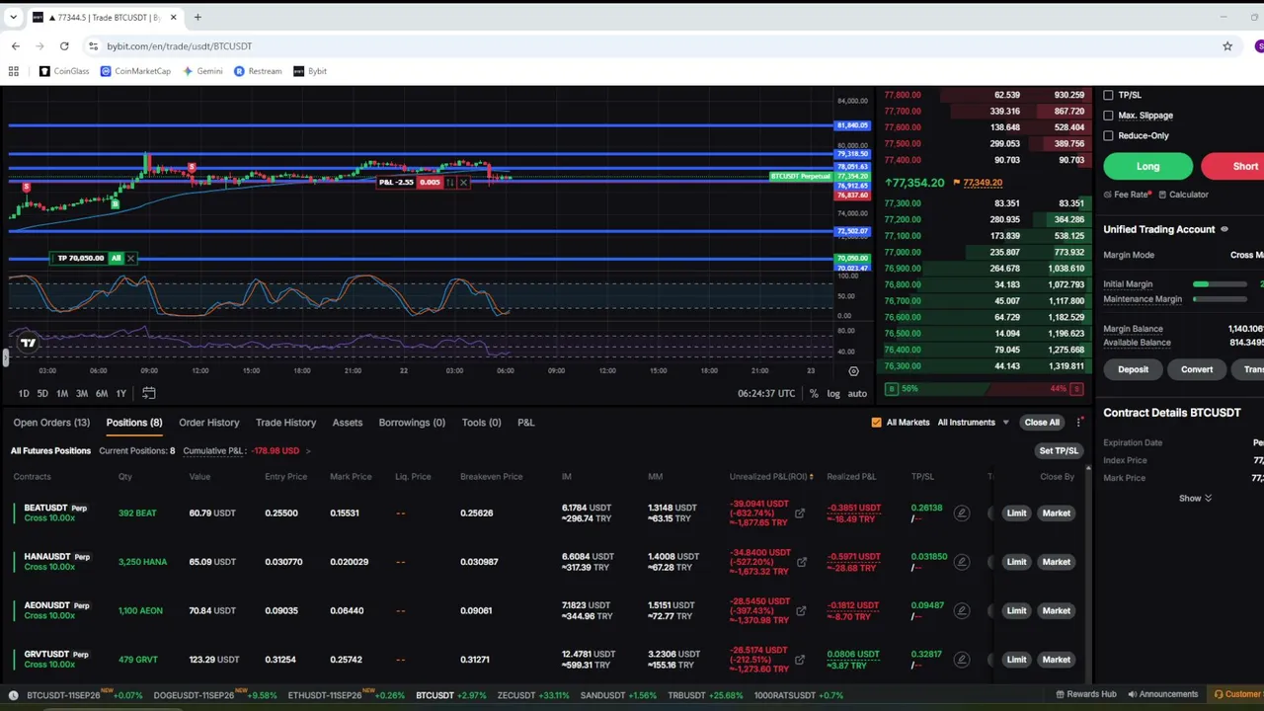The width and height of the screenshot is (1264, 711).
Task: Sort by Unrealized P&L(ROI) column
Action: click(x=772, y=477)
